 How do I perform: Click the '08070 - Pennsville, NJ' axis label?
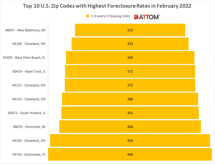click(x=27, y=127)
